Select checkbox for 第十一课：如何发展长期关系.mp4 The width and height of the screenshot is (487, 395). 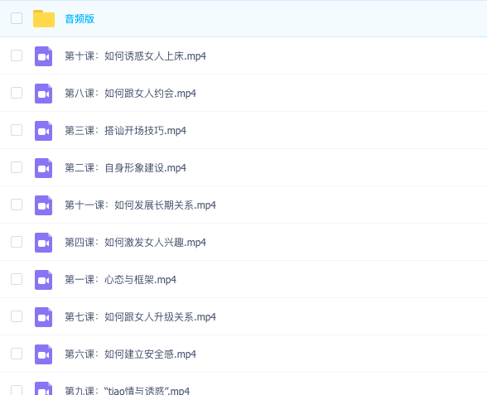click(17, 205)
